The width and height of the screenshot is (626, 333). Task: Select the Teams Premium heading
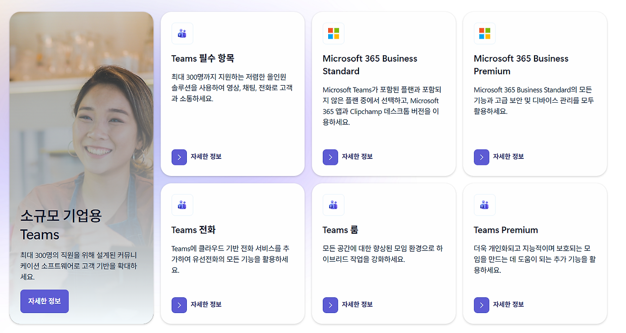[506, 230]
